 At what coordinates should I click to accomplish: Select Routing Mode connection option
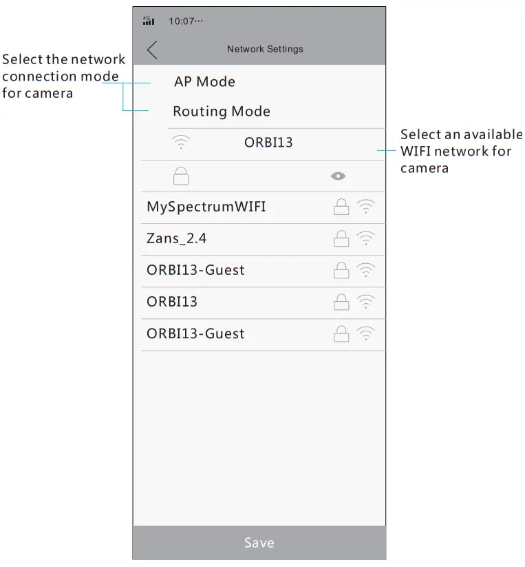[221, 112]
